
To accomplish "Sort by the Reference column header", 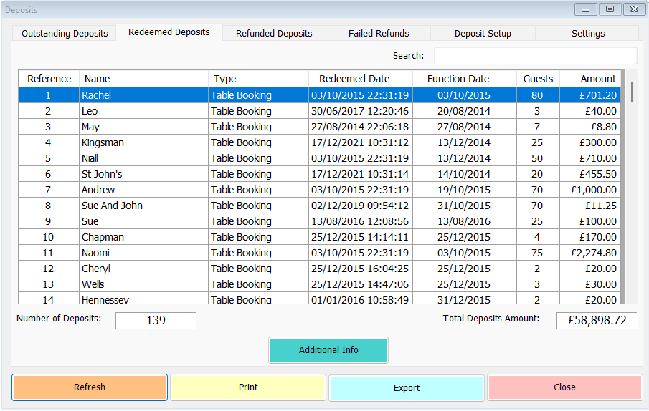I will pos(49,79).
